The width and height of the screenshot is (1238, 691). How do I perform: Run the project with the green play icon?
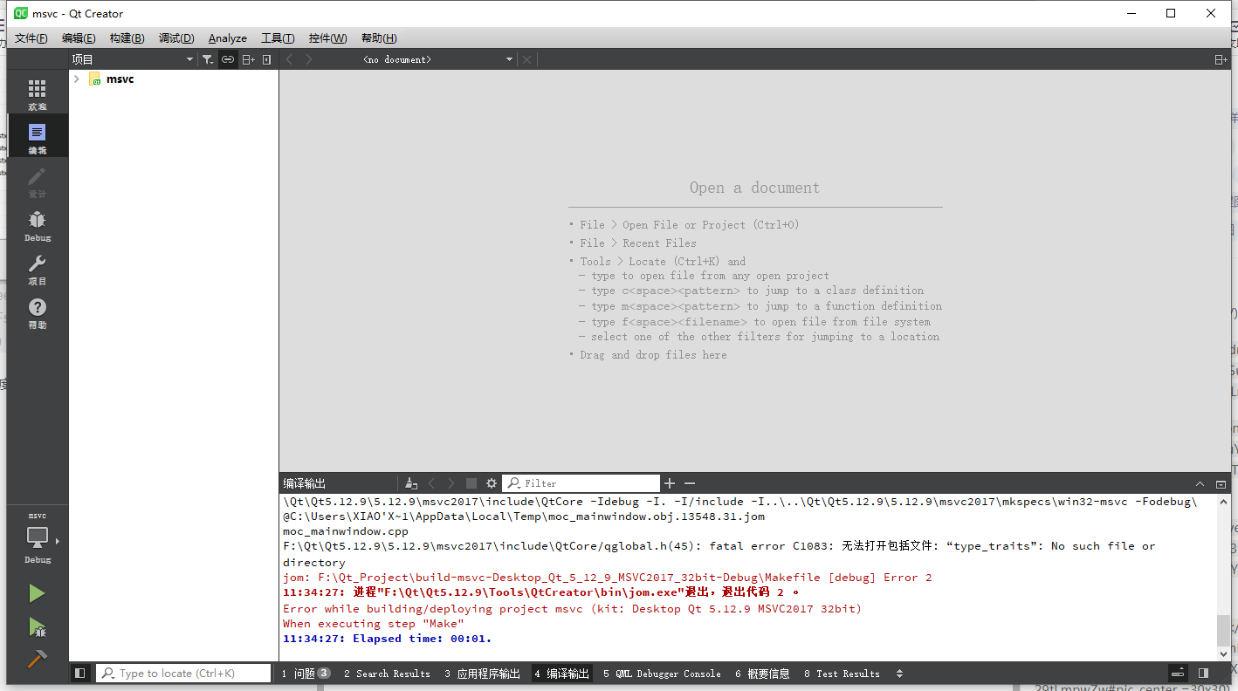[x=37, y=593]
